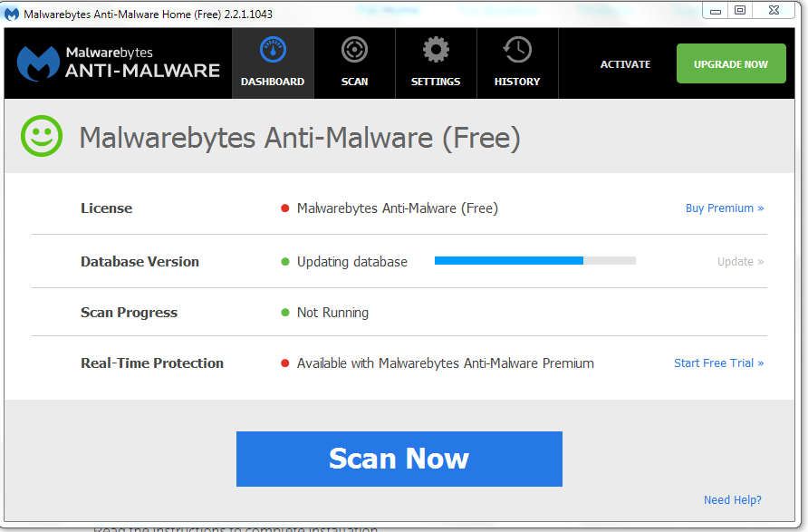Viewport: 808px width, 532px height.
Task: Open the Settings gear icon
Action: [x=436, y=50]
